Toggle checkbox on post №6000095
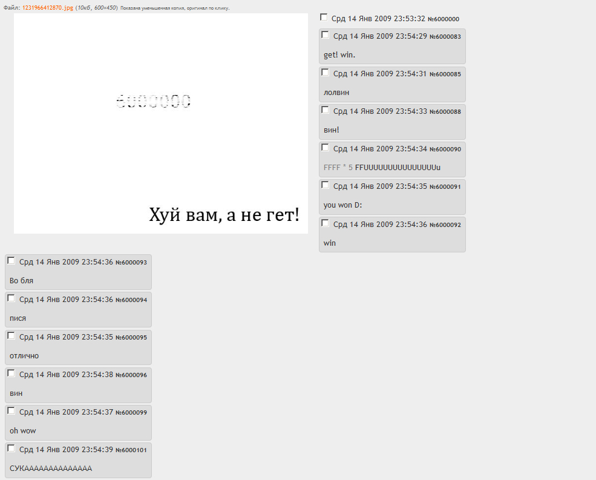Image resolution: width=596 pixels, height=480 pixels. pos(11,336)
